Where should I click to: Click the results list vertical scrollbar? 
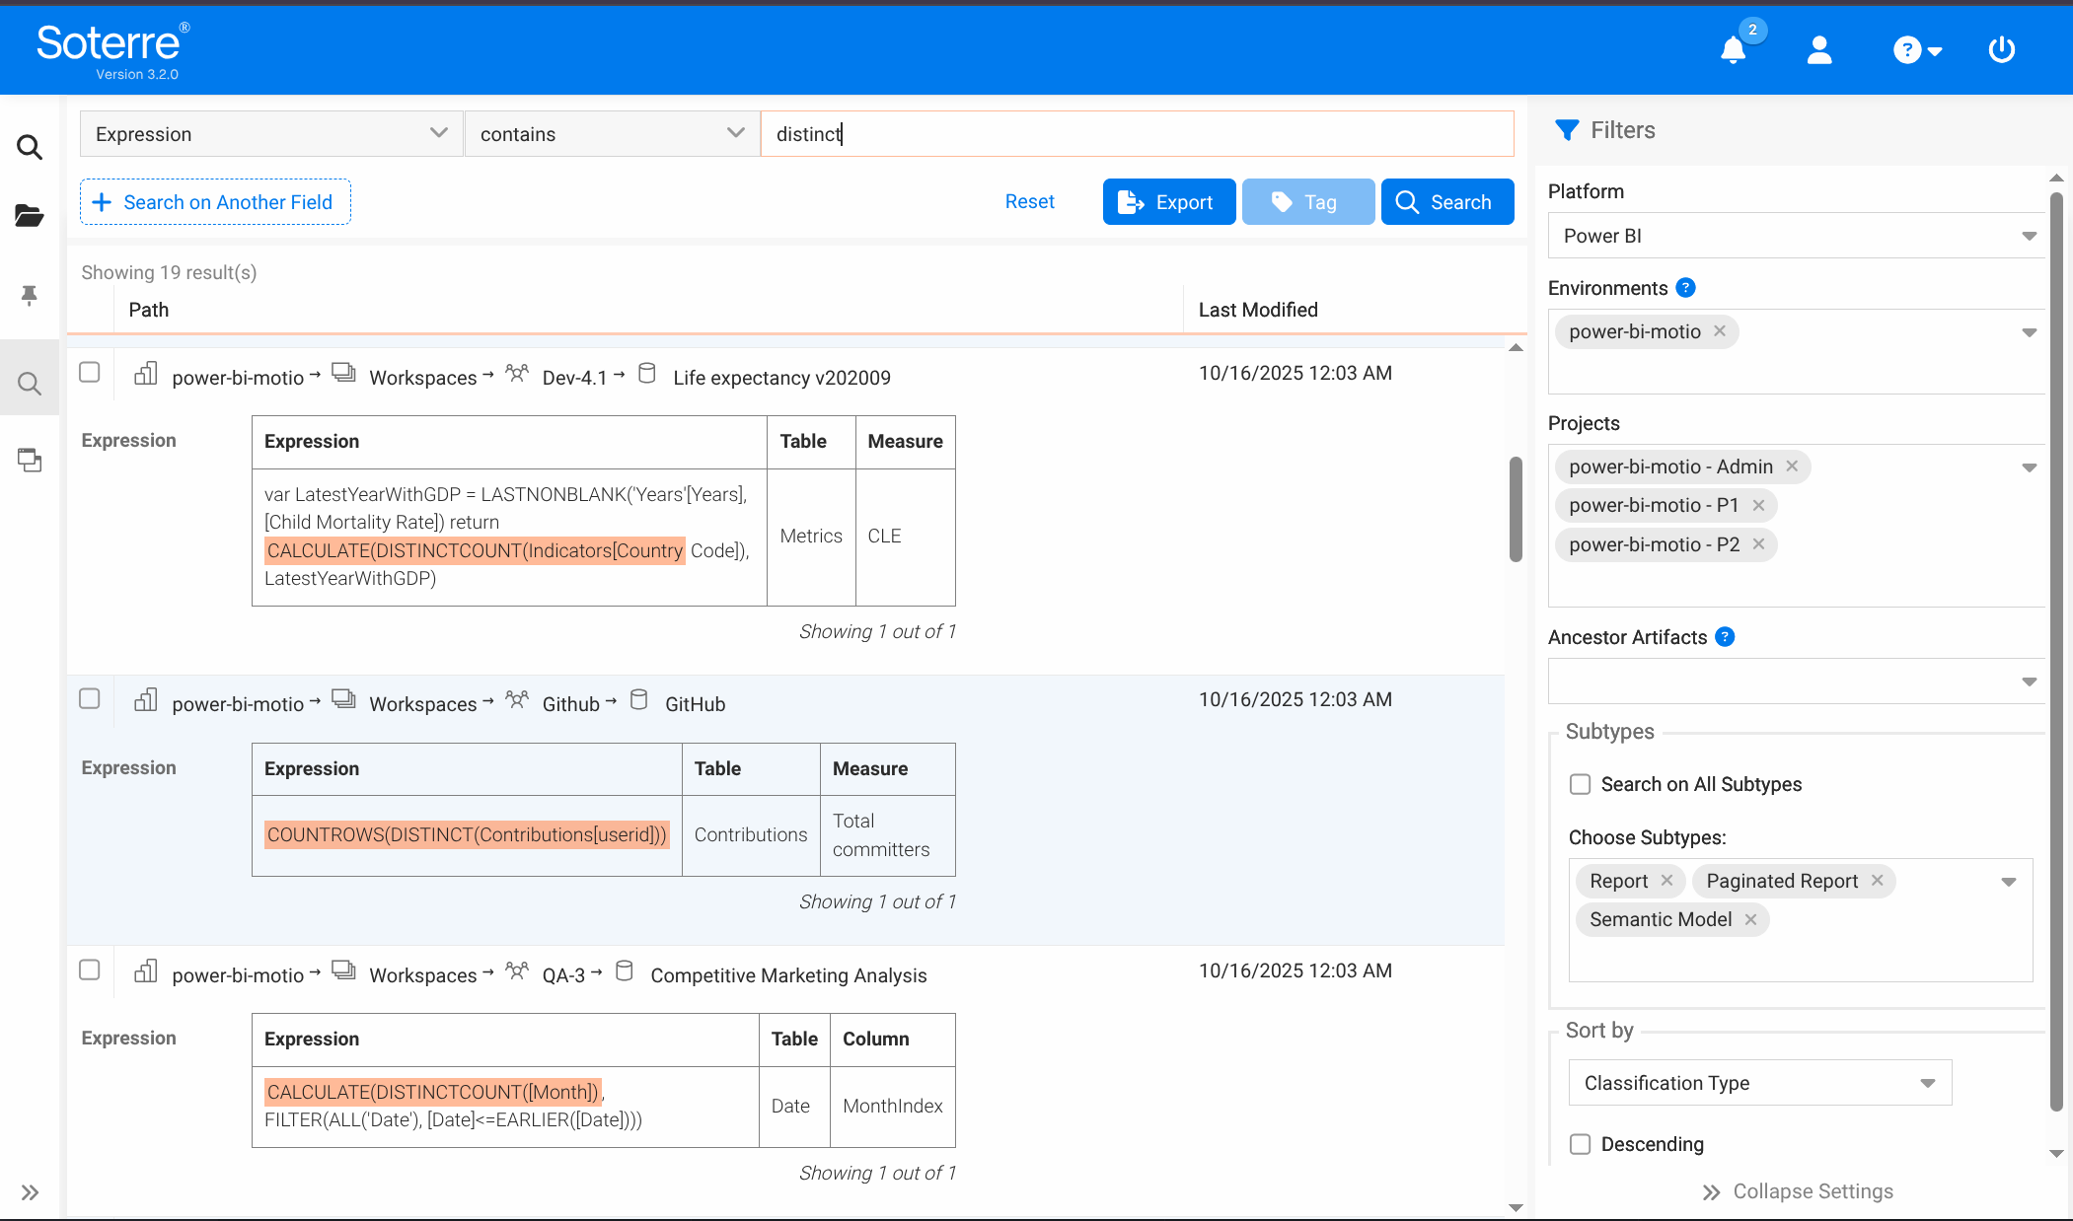(1516, 509)
